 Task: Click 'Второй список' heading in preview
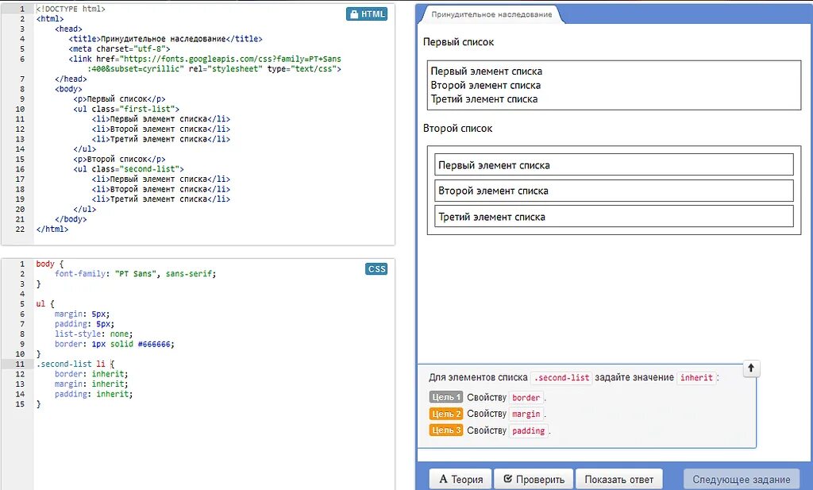458,128
